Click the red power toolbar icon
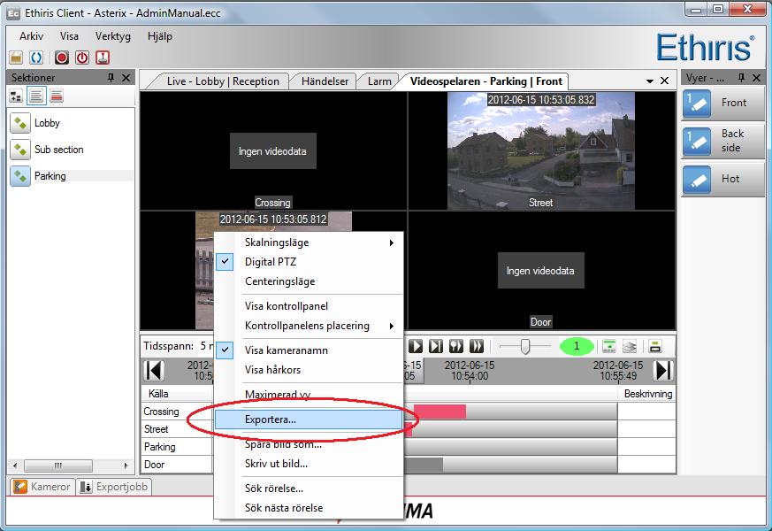This screenshot has width=772, height=531. click(x=81, y=58)
